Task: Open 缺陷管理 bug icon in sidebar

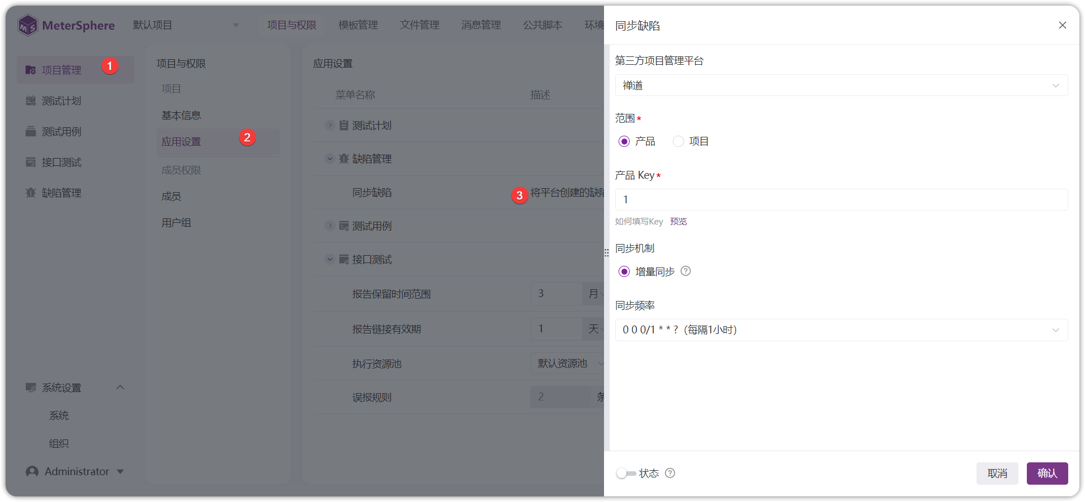Action: pos(31,193)
